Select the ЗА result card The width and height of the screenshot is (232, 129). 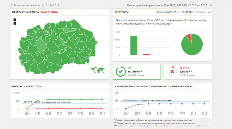coord(137,72)
